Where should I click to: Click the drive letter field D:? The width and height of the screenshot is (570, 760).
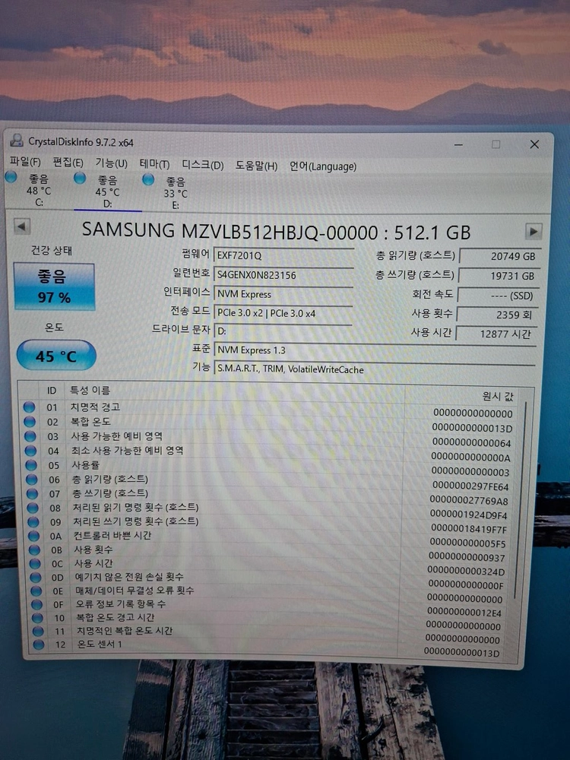283,331
